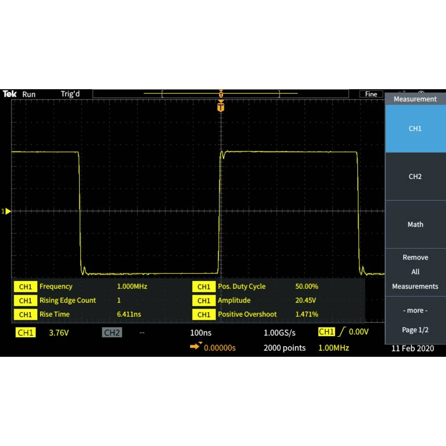Click the channel 1 ground reference arrow

7,211
